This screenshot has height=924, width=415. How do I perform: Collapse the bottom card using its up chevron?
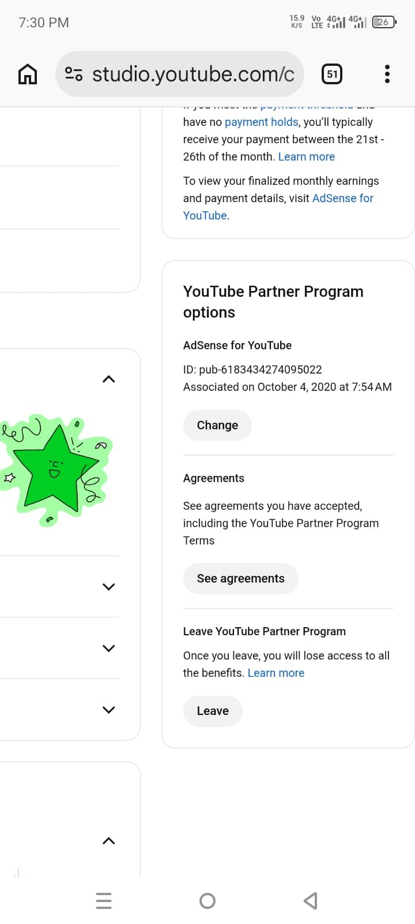click(108, 841)
